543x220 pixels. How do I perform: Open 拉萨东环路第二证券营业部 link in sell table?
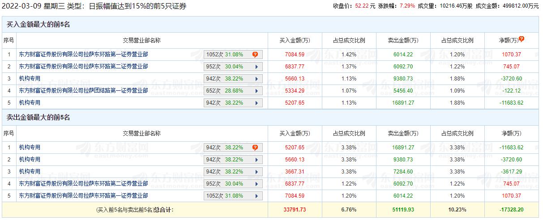tap(83, 184)
